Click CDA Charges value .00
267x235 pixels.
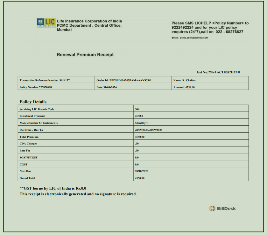(137, 144)
